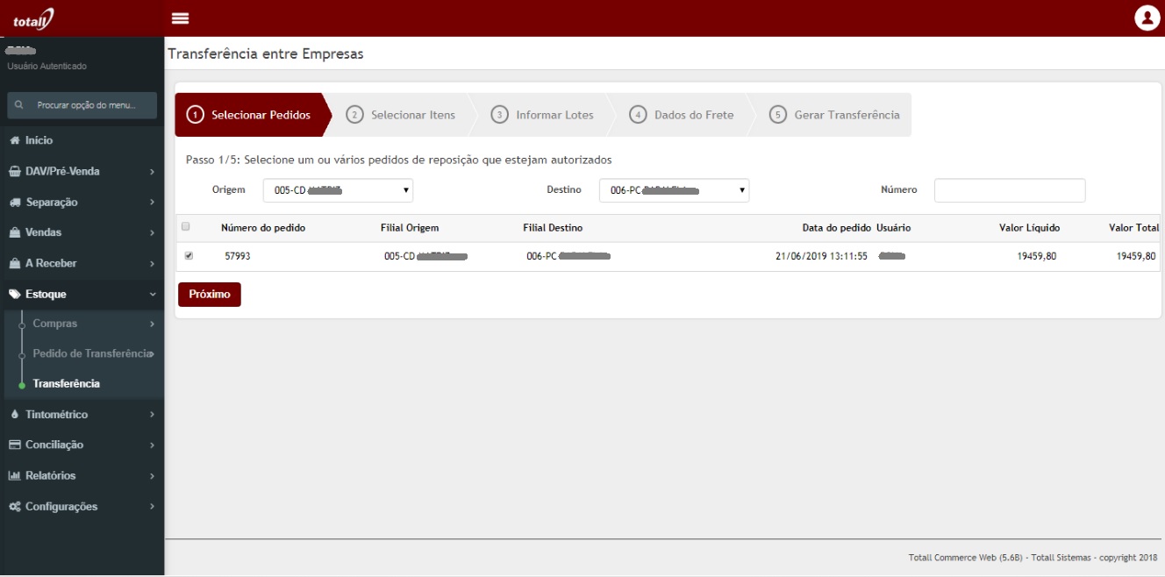
Task: Go to the Gerar Transferência step tab
Action: [834, 115]
